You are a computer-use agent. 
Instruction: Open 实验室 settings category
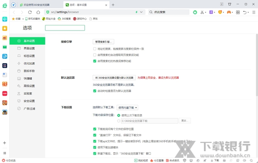click(28, 94)
